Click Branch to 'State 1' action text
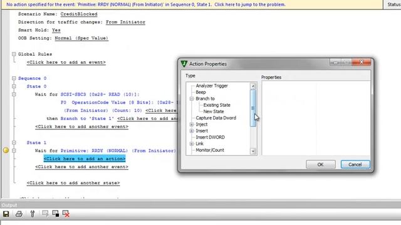Screen dimensions: 401x225 click(88, 119)
